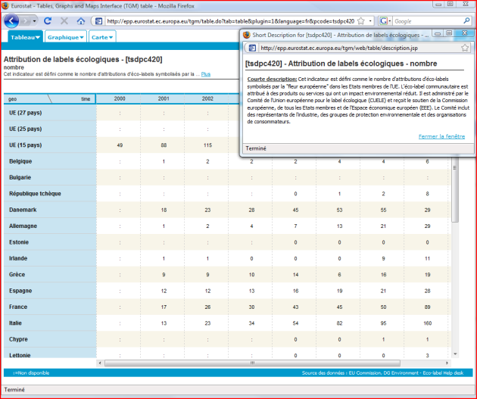Select the Danemark row label
This screenshot has height=399, width=477.
click(x=23, y=210)
